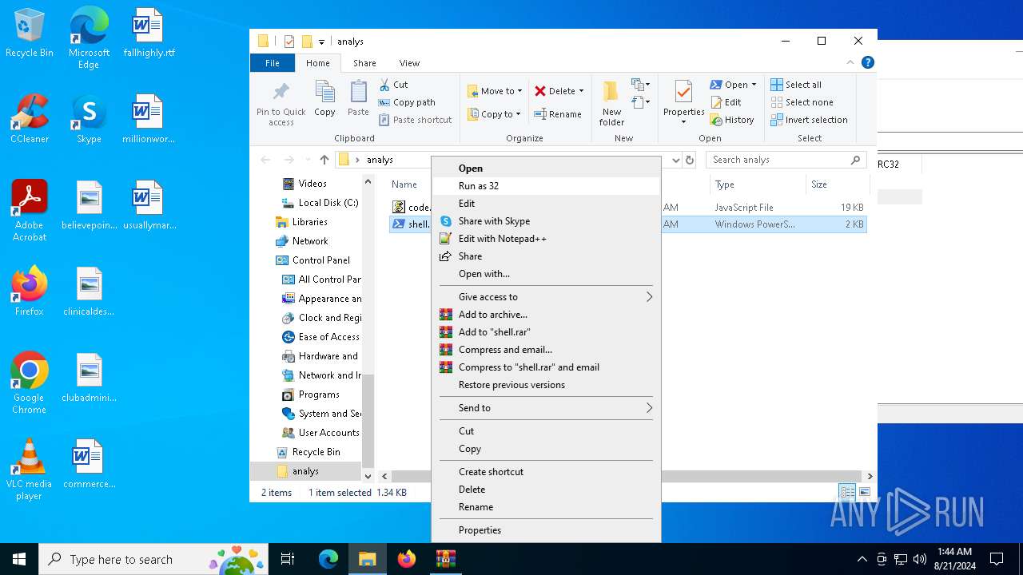Screen dimensions: 1023x575
Task: Click Paste shortcut in ribbon
Action: 416,120
